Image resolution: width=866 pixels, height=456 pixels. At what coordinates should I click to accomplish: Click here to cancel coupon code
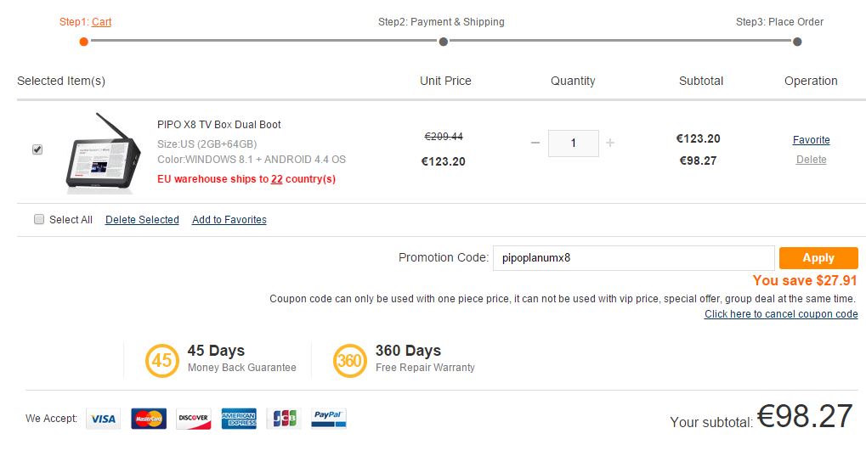781,314
